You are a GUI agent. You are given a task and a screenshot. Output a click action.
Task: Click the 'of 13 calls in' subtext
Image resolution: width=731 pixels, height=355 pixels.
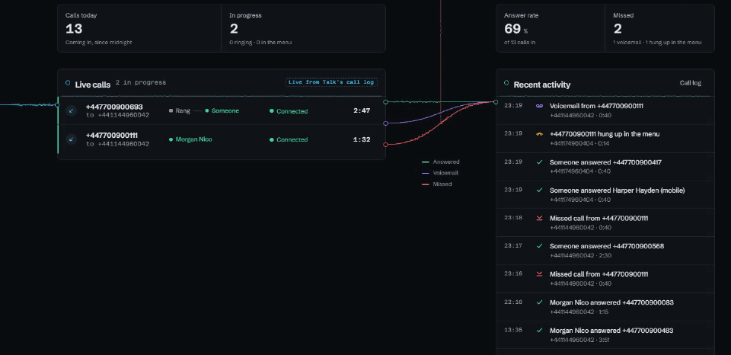click(520, 43)
